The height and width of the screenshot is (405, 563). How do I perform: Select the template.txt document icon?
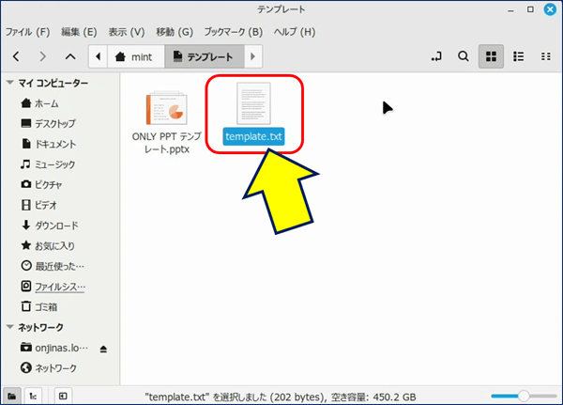click(x=253, y=103)
